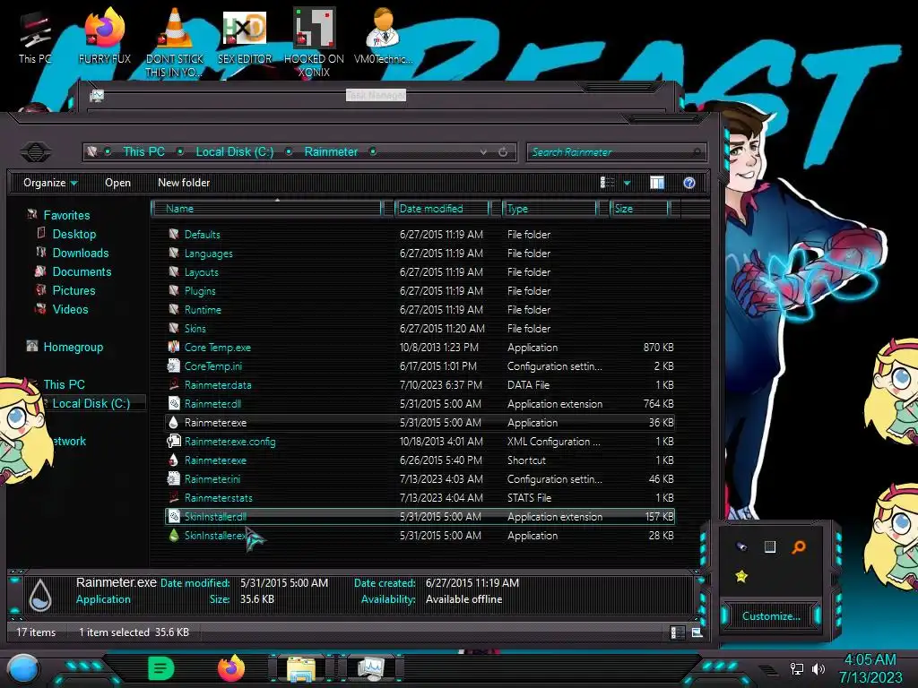Viewport: 918px width, 688px height.
Task: Change view layout icon in toolbar
Action: [x=607, y=183]
